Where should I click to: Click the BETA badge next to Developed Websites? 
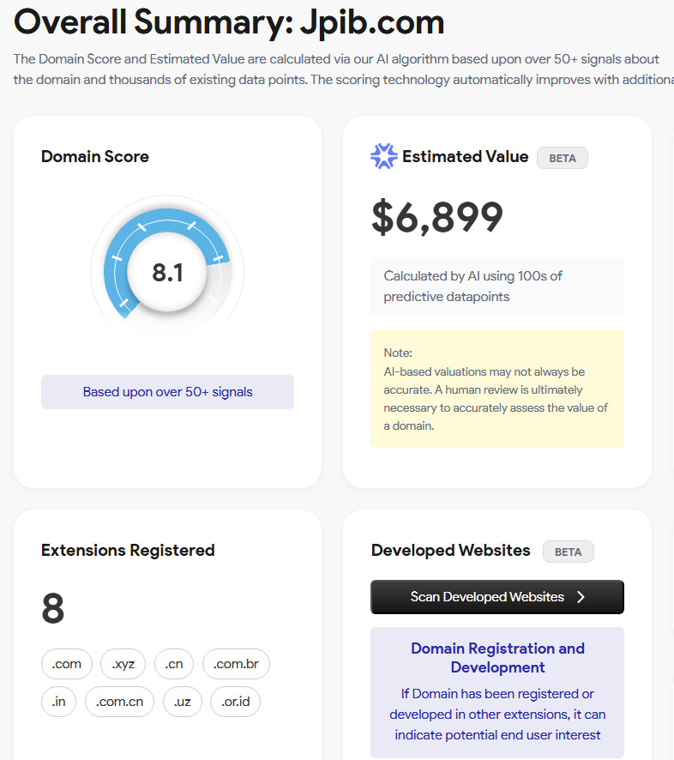[568, 552]
